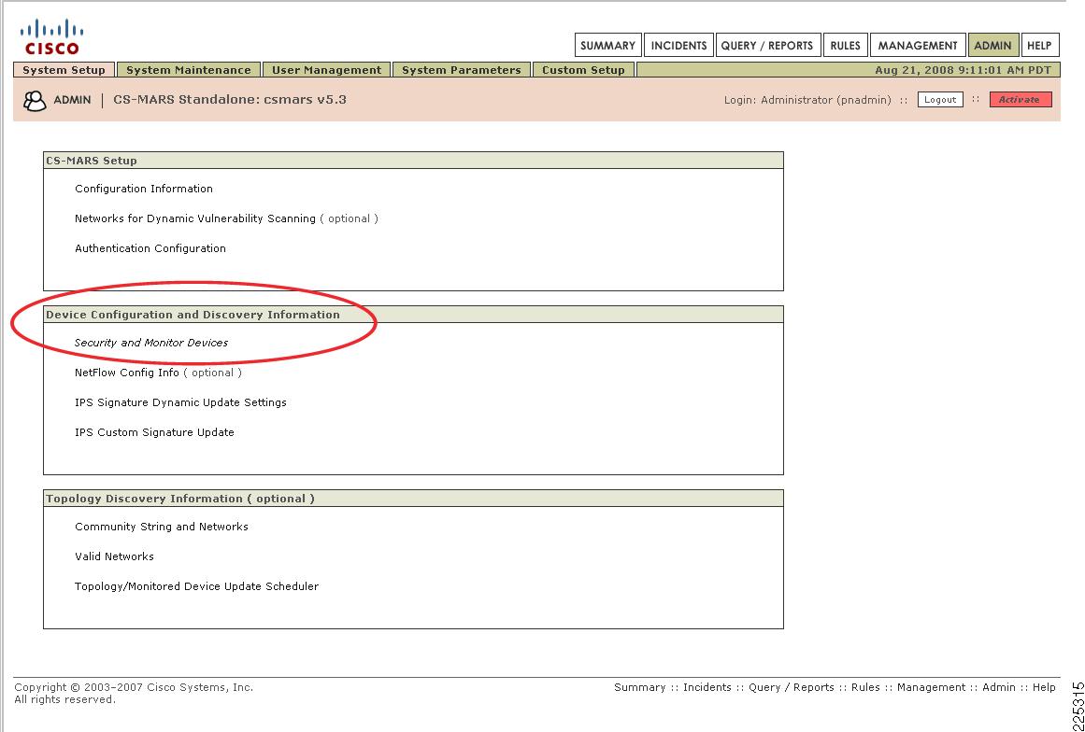1085x732 pixels.
Task: Click the red Activate button
Action: point(1020,100)
